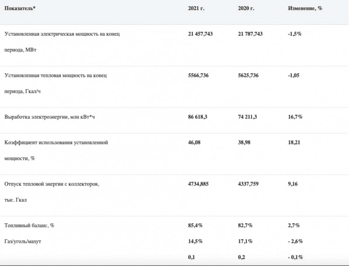Click the 16,7% change value
This screenshot has width=349, height=266.
295,117
